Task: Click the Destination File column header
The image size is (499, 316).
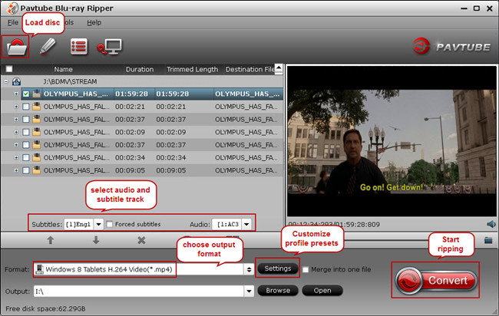Action: point(249,69)
